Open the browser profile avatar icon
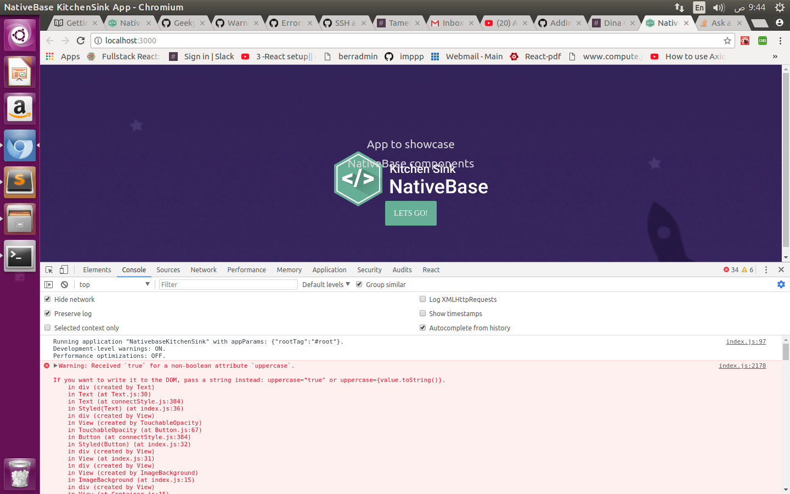This screenshot has height=494, width=790. (x=781, y=23)
